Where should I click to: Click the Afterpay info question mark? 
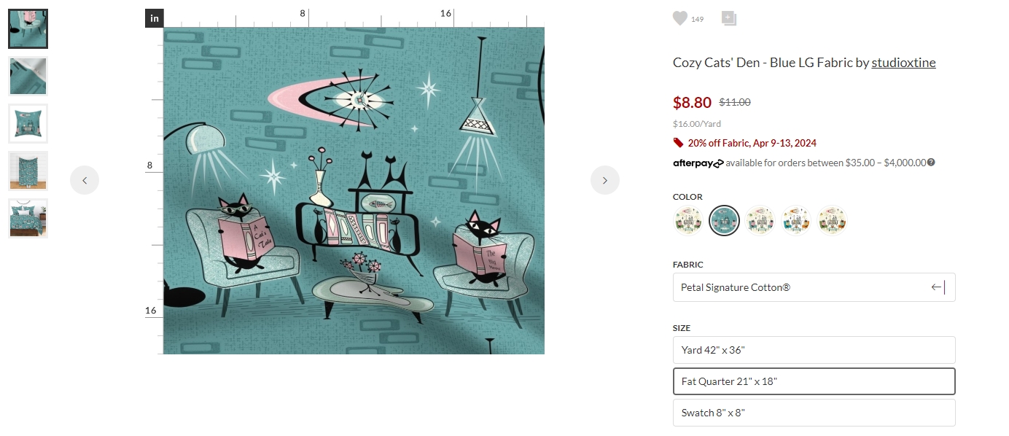click(x=931, y=163)
